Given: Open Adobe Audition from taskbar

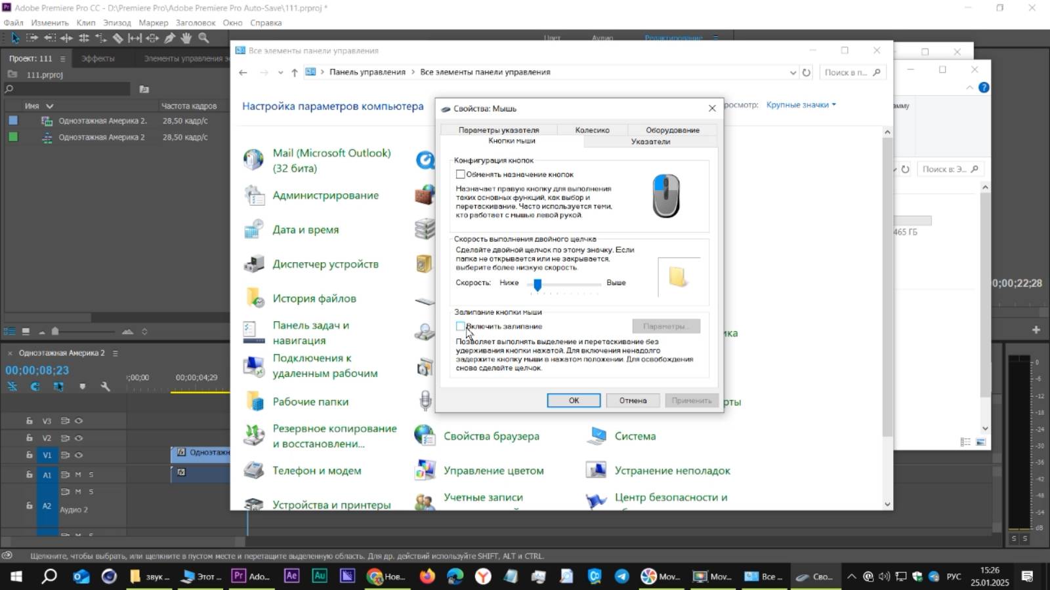Looking at the screenshot, I should [x=320, y=576].
